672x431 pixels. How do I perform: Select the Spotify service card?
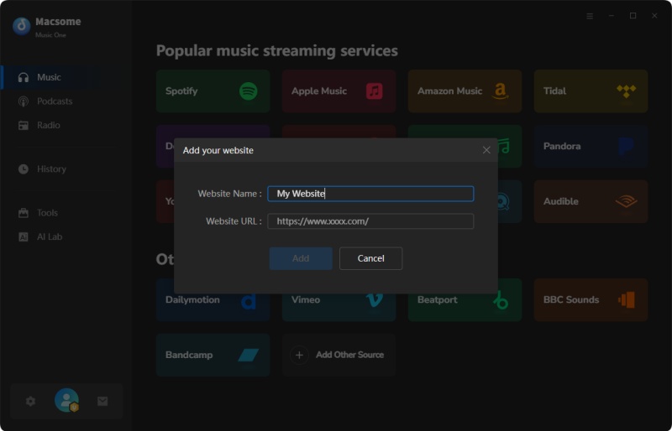point(213,91)
